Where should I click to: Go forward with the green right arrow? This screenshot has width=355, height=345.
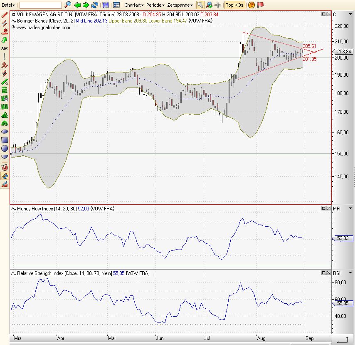coord(86,5)
